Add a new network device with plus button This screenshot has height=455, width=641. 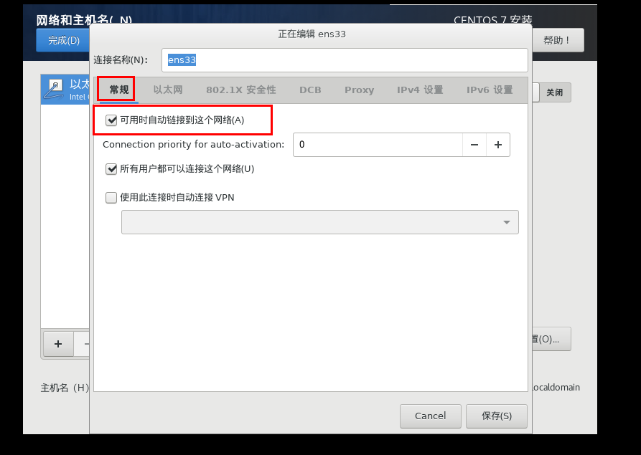click(58, 344)
